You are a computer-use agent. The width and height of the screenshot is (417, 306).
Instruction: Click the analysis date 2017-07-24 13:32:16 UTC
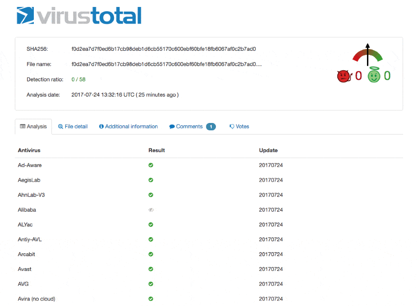click(x=103, y=95)
